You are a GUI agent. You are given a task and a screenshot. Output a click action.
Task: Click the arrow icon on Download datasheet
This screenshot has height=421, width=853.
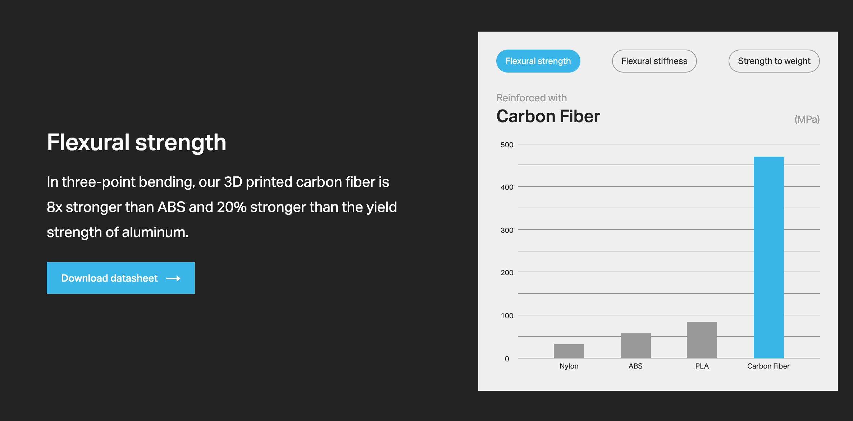click(173, 278)
